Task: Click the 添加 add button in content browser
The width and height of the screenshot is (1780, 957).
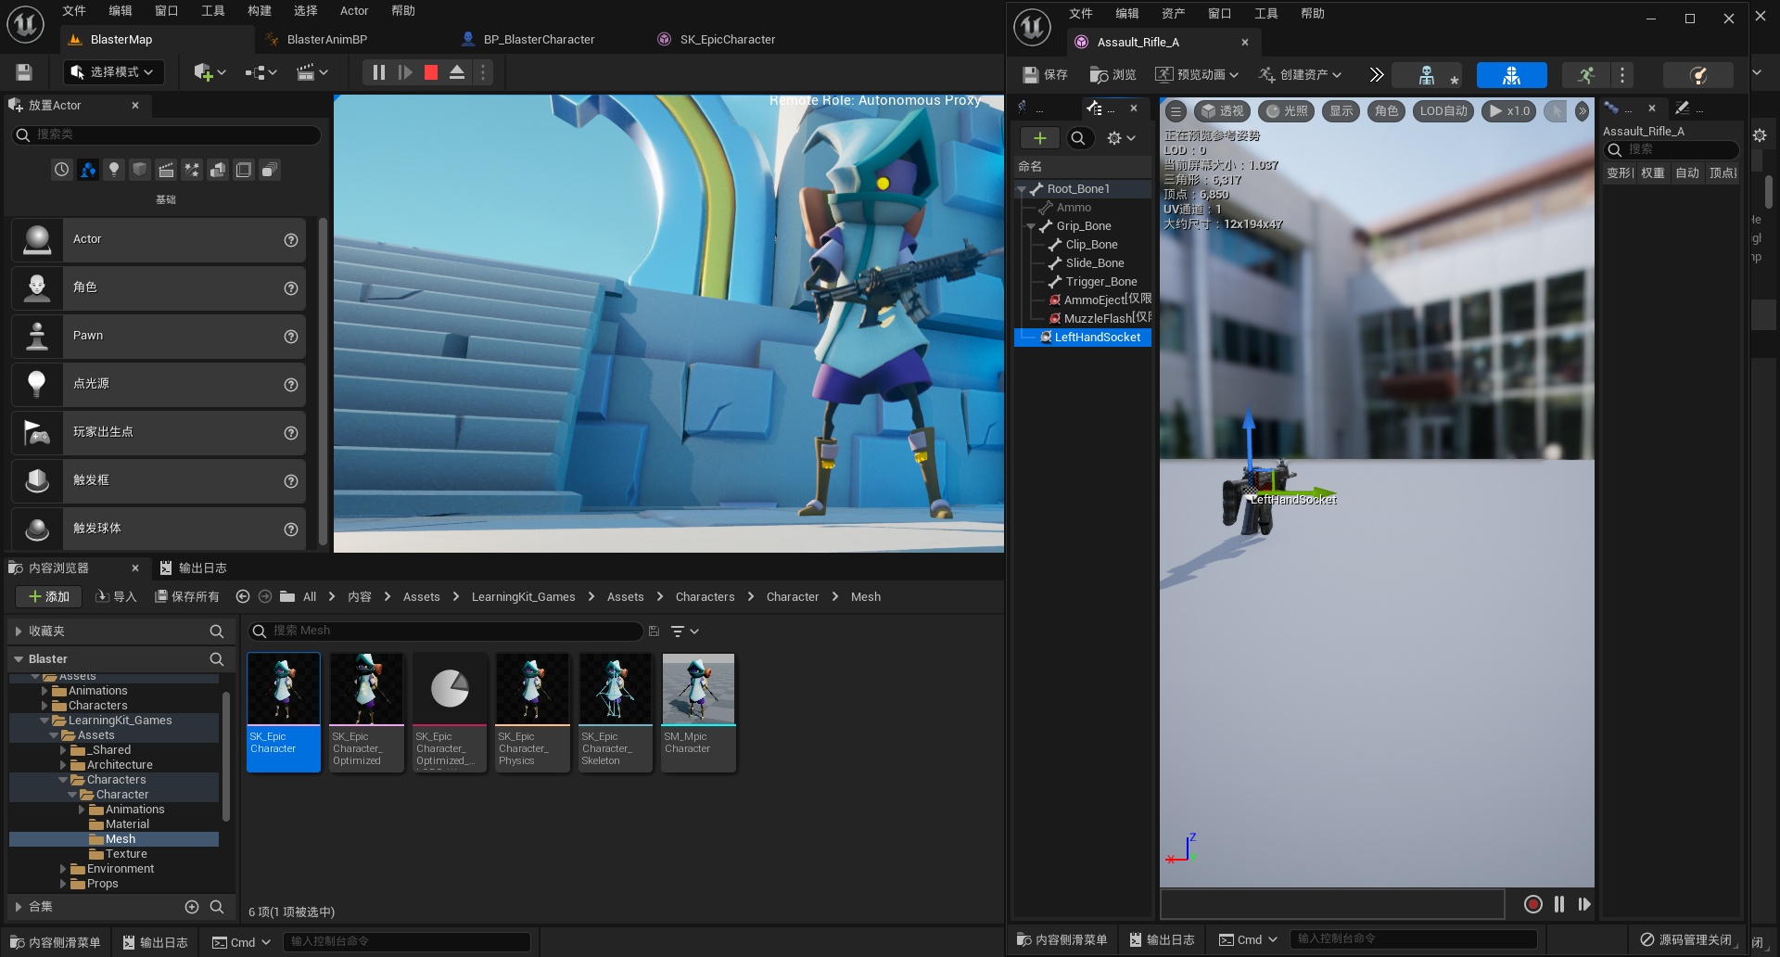Action: point(49,597)
